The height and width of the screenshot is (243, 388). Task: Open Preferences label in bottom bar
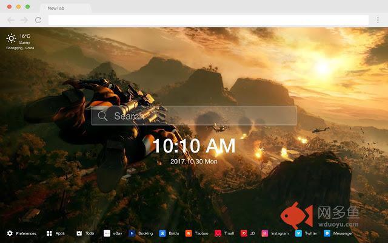tap(26, 233)
